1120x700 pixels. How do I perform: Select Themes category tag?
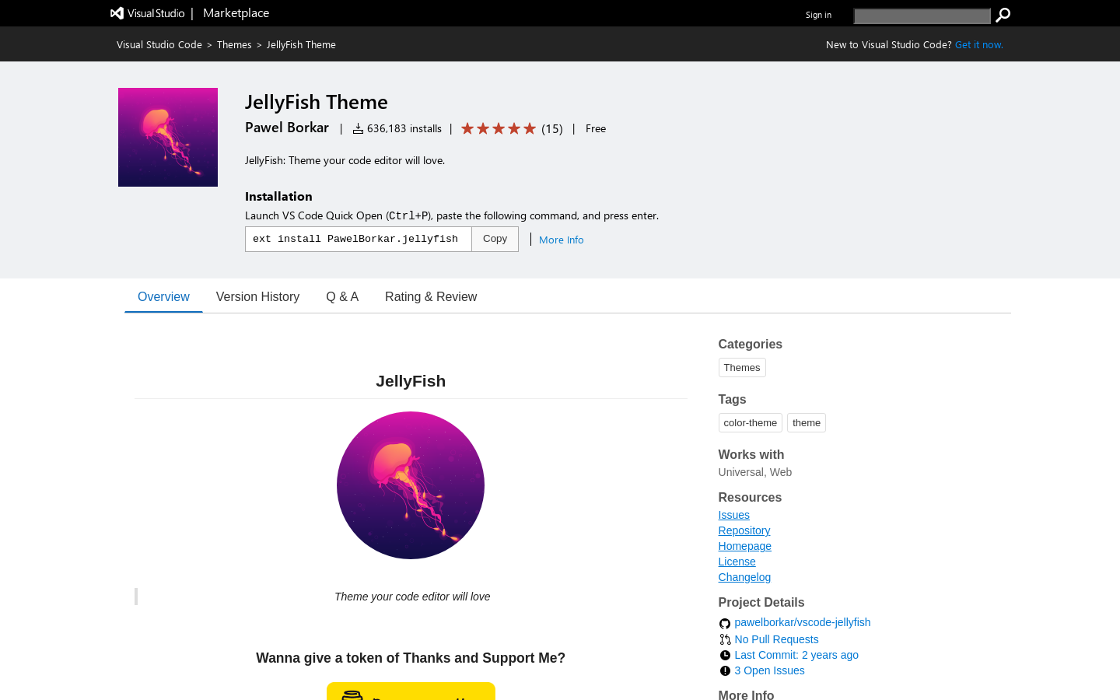[742, 367]
